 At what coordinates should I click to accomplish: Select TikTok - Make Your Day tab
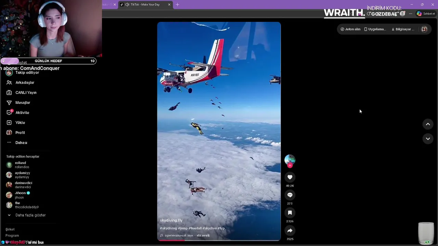(145, 4)
